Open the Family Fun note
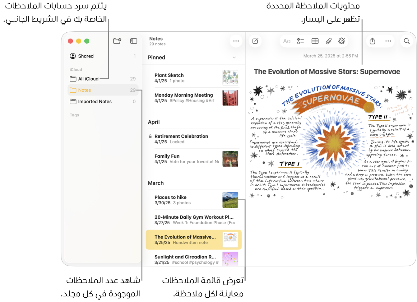This screenshot has height=302, width=417. (x=193, y=159)
